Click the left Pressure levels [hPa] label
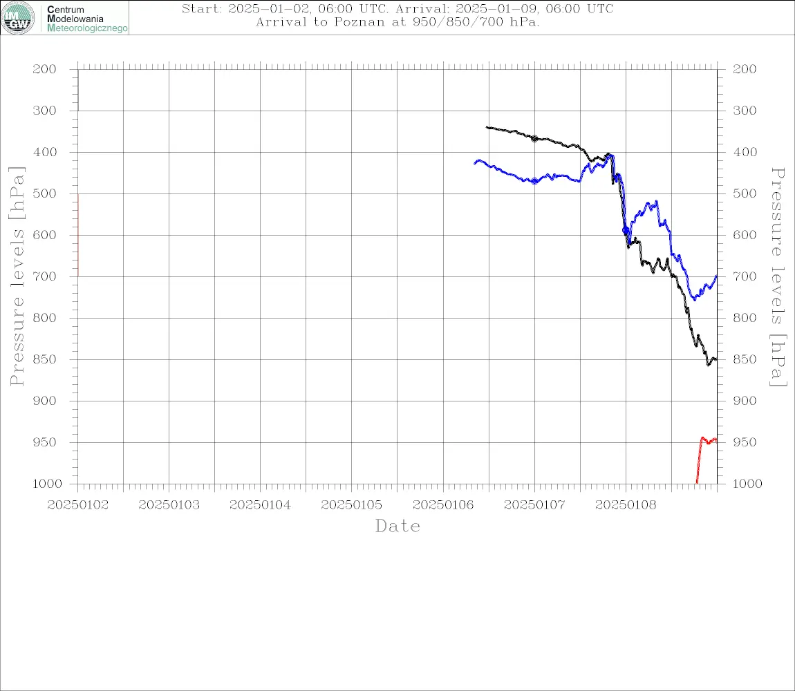 click(17, 276)
